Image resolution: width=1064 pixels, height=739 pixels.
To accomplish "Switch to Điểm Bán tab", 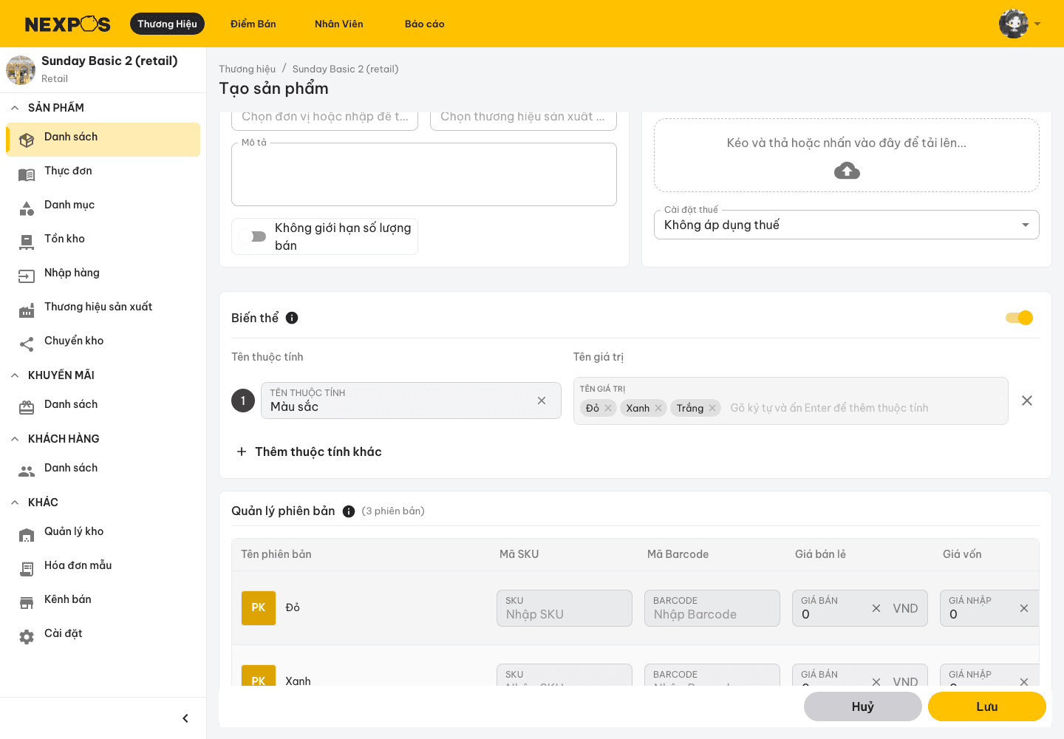I will tap(253, 24).
